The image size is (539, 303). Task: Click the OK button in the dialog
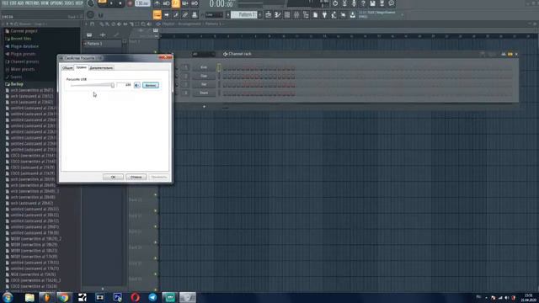click(113, 177)
